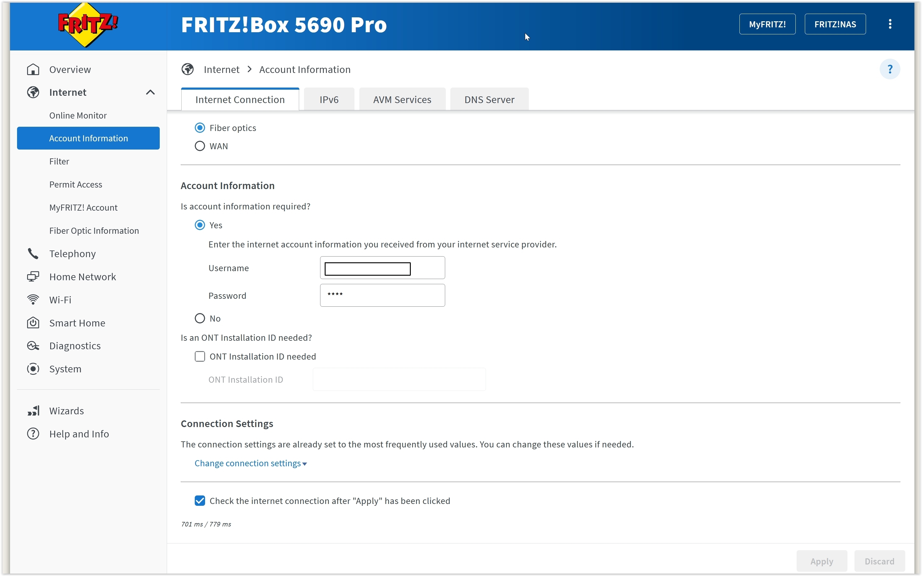Click the Help and Info icon

coord(33,434)
